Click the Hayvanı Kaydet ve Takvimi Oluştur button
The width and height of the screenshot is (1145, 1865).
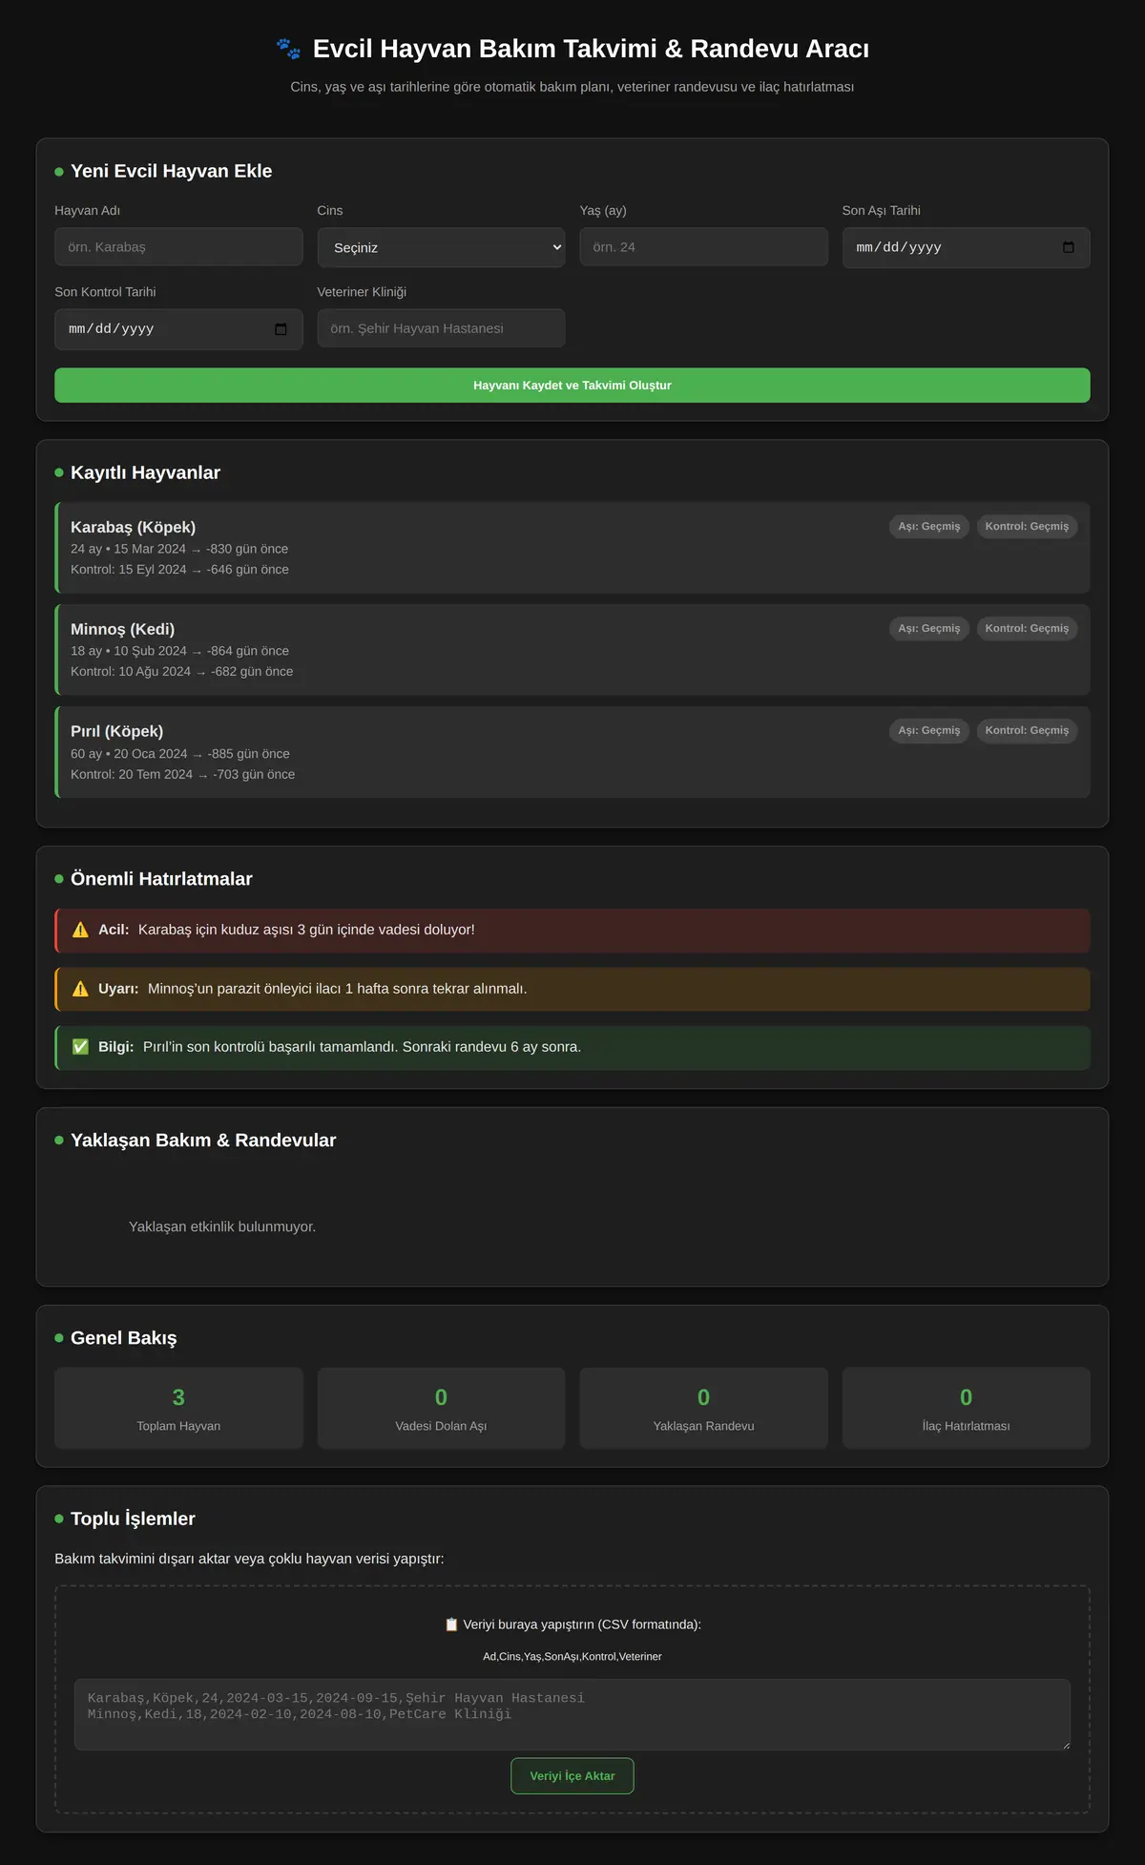tap(572, 386)
